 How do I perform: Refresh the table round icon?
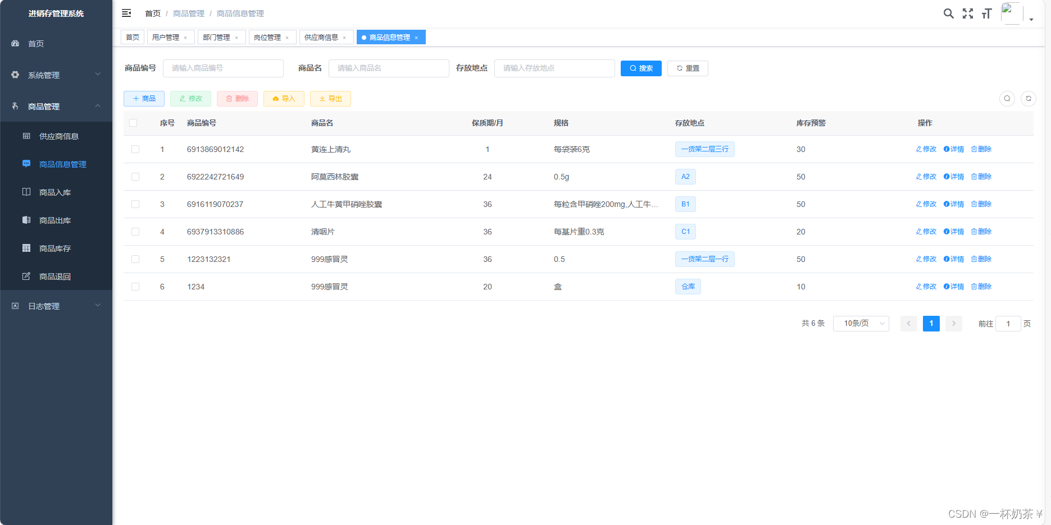coord(1029,99)
